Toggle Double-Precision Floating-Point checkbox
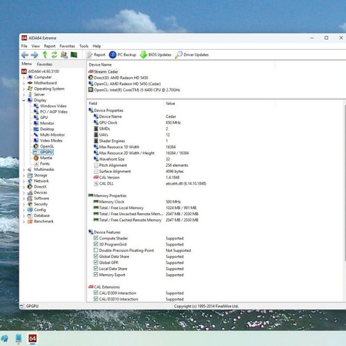 click(96, 250)
